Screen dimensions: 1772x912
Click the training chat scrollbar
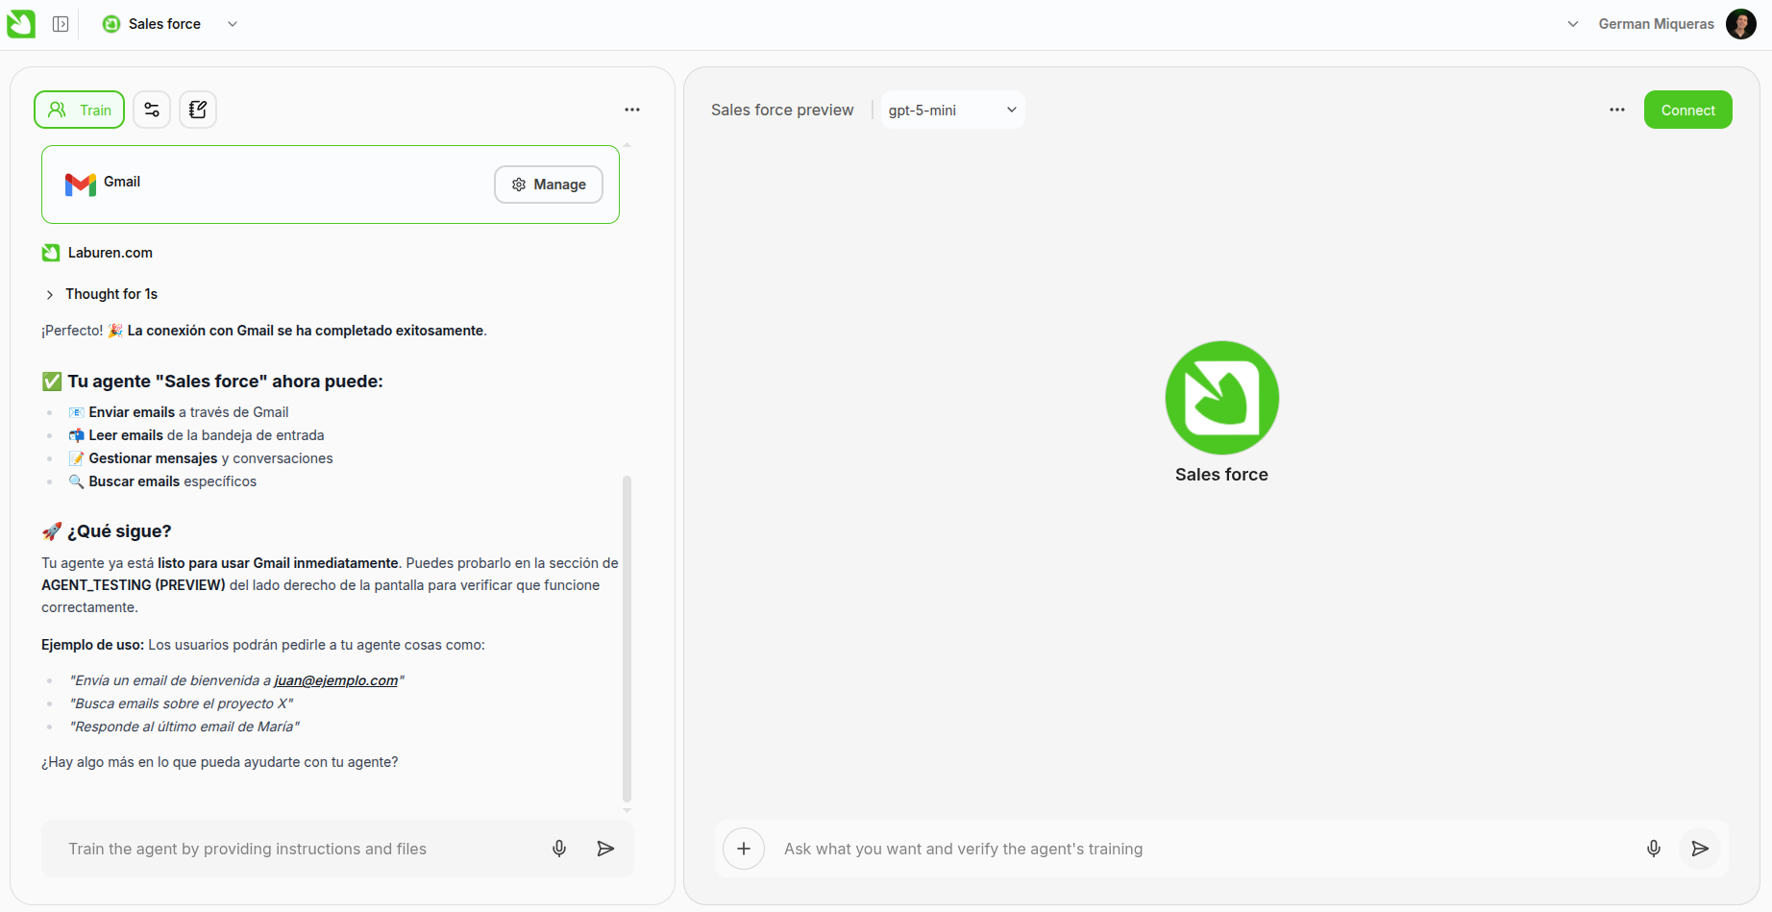coord(627,638)
